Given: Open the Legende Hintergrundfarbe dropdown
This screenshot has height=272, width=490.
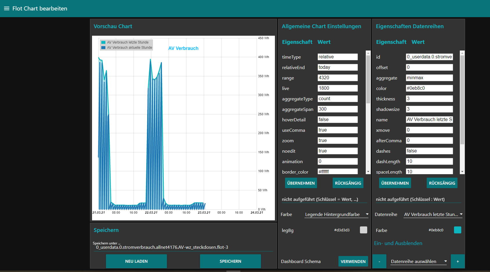Looking at the screenshot, I should (337, 215).
